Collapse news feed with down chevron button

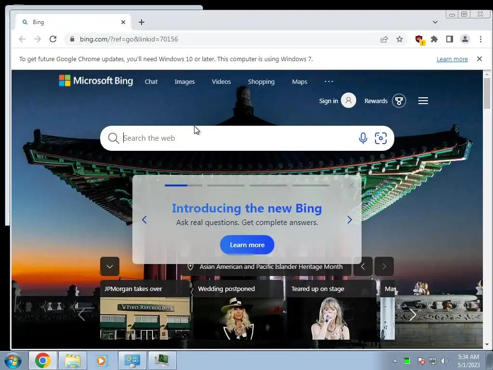point(109,266)
